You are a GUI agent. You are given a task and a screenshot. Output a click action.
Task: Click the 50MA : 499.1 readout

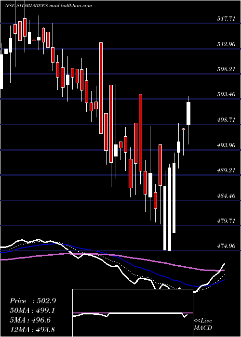(x=32, y=311)
